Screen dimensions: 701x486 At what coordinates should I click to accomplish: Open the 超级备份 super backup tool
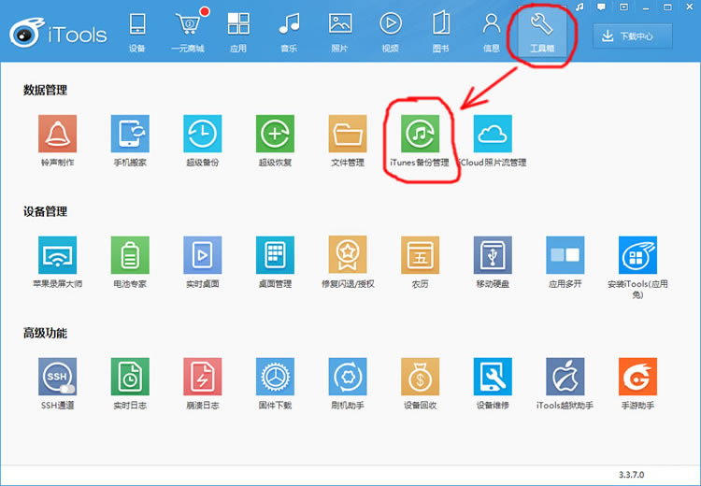(203, 134)
